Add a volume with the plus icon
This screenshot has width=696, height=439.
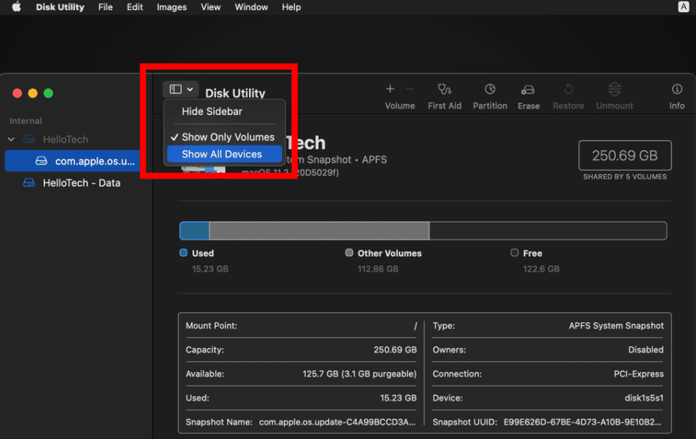coord(389,89)
